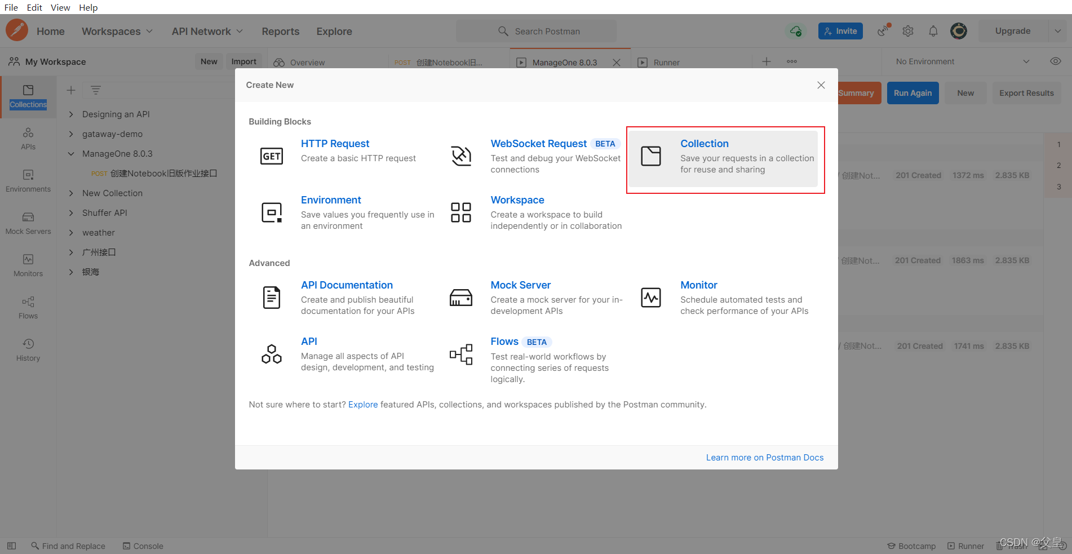Click the Workspace grid icon in dialog
This screenshot has height=554, width=1072.
pyautogui.click(x=461, y=212)
